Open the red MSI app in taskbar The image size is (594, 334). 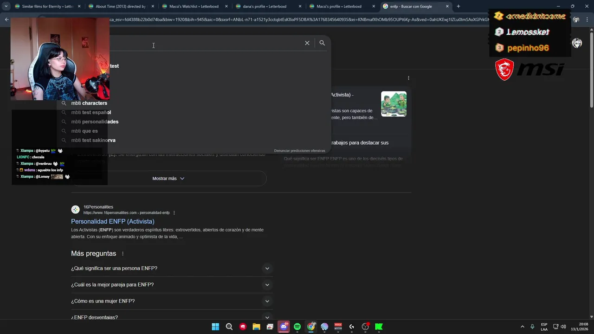243,327
